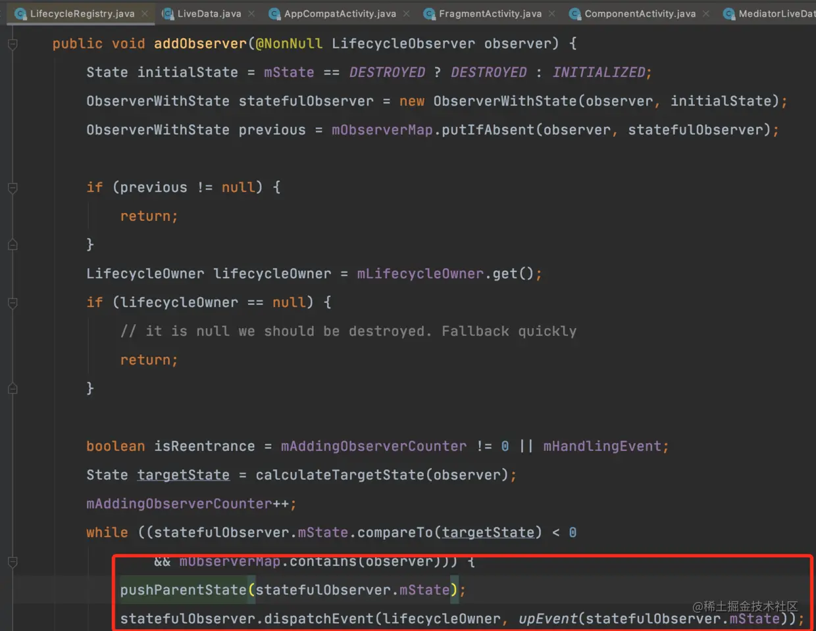The width and height of the screenshot is (816, 631).
Task: Collapse the 'if (lifecycleOwner == null)' block
Action: point(13,303)
